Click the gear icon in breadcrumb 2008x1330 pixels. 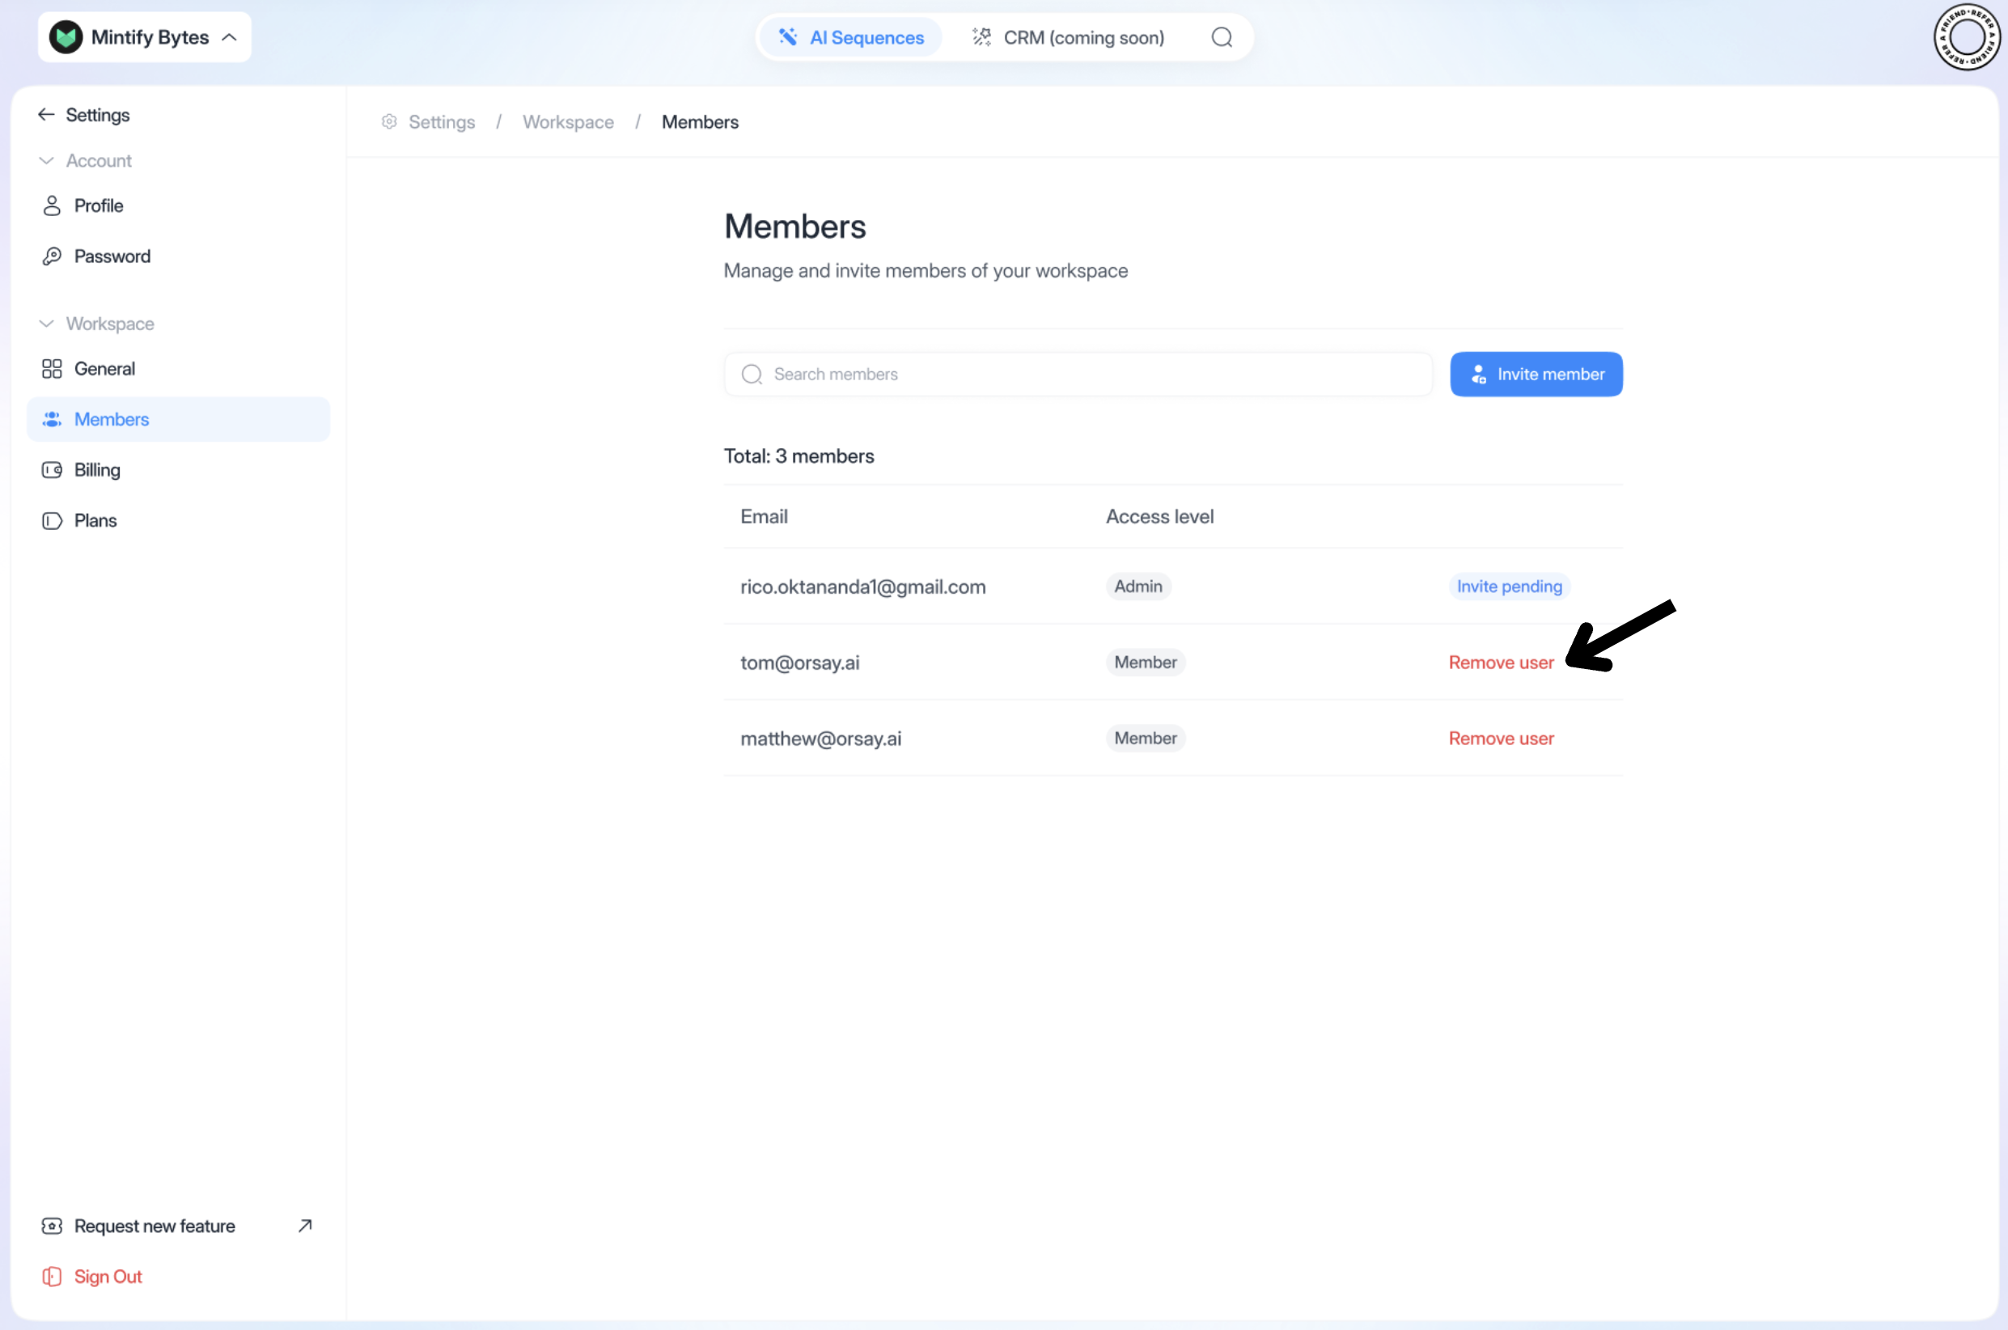(x=389, y=122)
